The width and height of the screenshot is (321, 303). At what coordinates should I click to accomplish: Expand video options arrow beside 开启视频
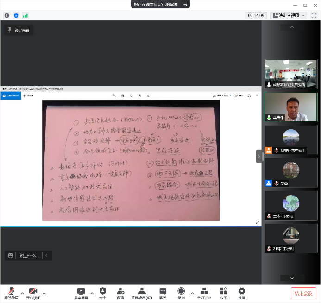point(44,293)
